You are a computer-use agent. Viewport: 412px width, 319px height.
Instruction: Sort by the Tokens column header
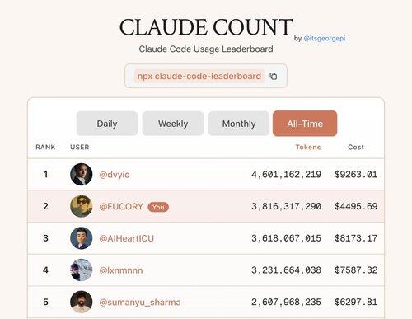click(308, 147)
